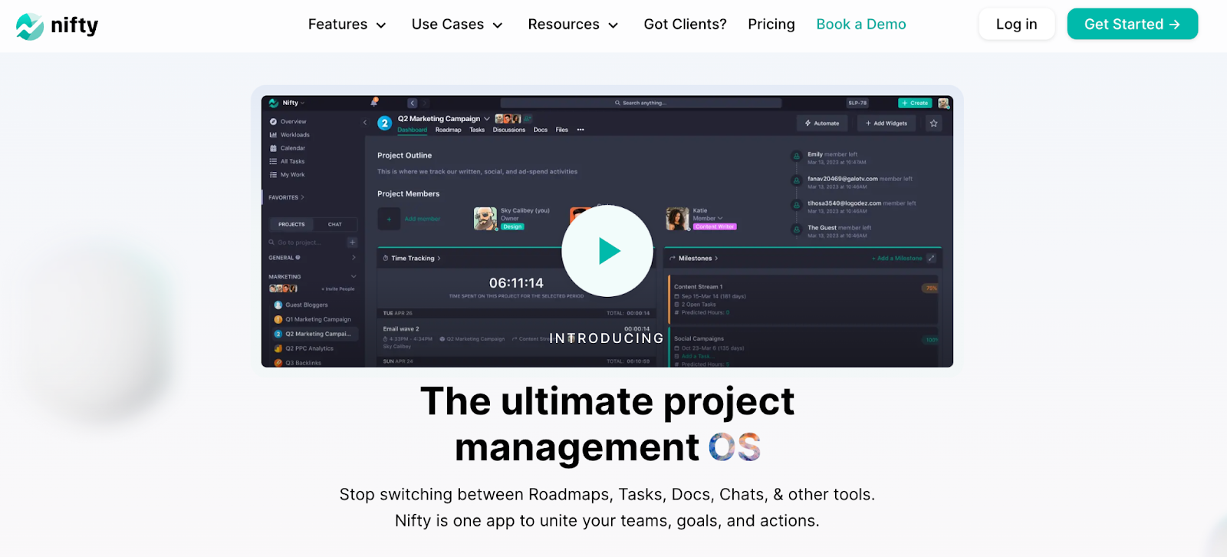Click the plus tile before Add member
Viewport: 1227px width, 557px height.
pos(389,219)
